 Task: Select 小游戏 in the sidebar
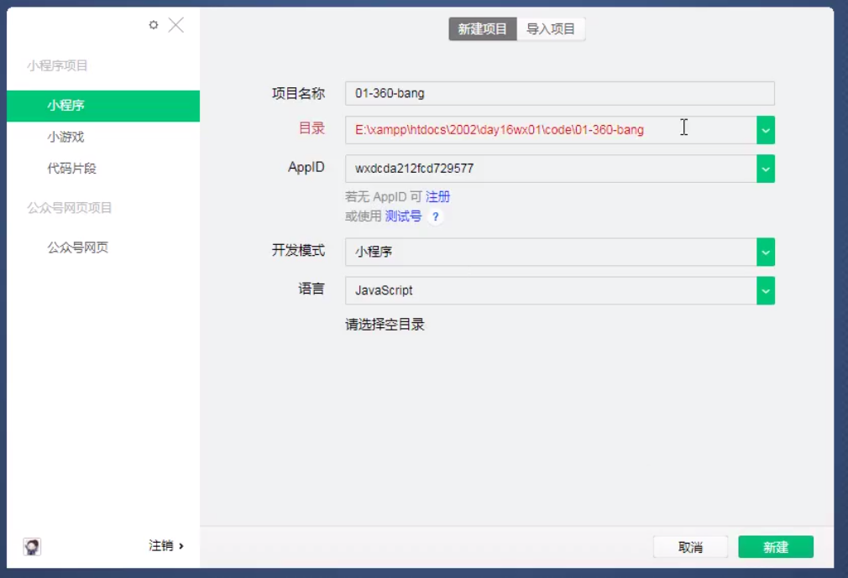coord(65,137)
